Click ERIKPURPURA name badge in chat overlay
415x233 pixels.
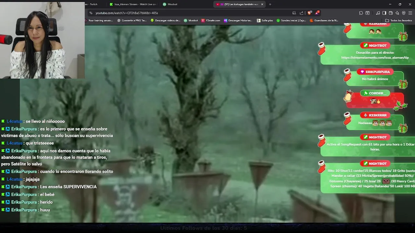pos(375,72)
